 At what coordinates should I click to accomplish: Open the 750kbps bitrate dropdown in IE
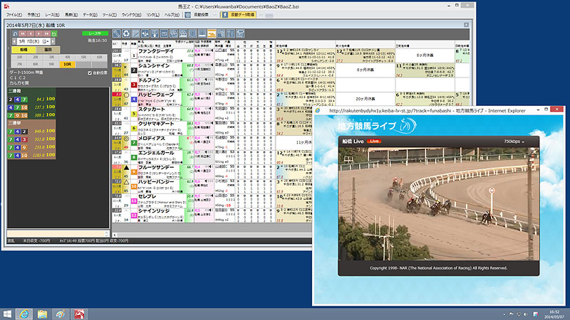point(514,142)
